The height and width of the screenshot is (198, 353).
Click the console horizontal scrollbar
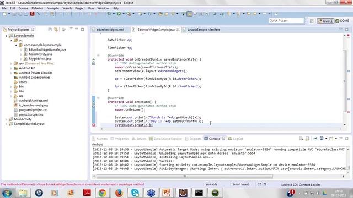point(185,177)
